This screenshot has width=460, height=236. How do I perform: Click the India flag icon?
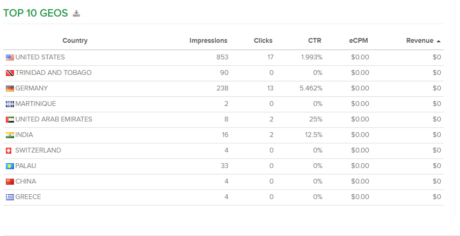[x=10, y=135]
